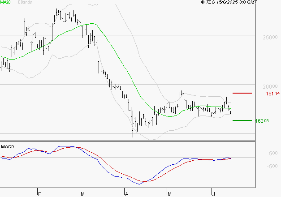Click the -500 MACD axis label
The height and width of the screenshot is (197, 281).
pos(272,166)
